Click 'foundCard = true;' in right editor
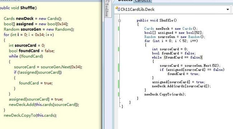The height and width of the screenshot is (129, 233). [x=184, y=74]
